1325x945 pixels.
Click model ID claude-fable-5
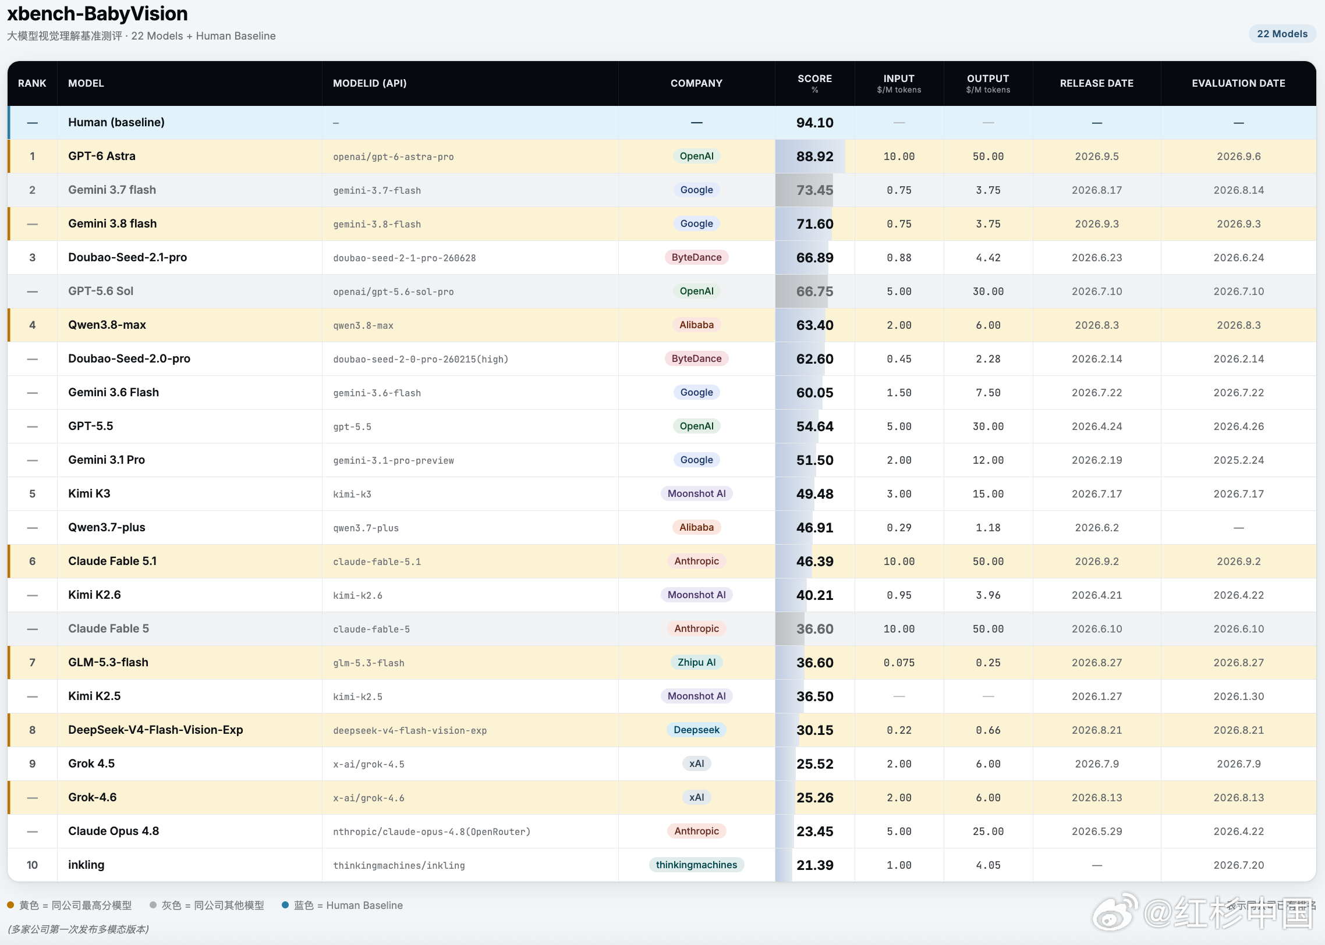tap(371, 629)
